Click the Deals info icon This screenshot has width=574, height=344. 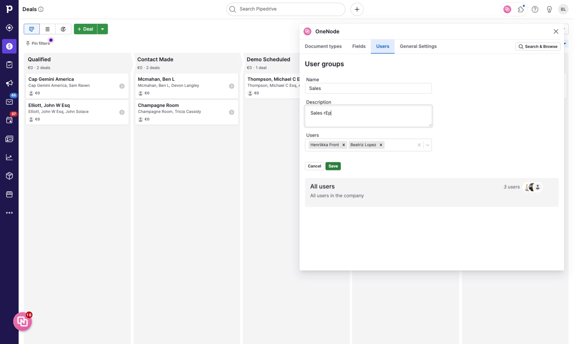tap(41, 9)
